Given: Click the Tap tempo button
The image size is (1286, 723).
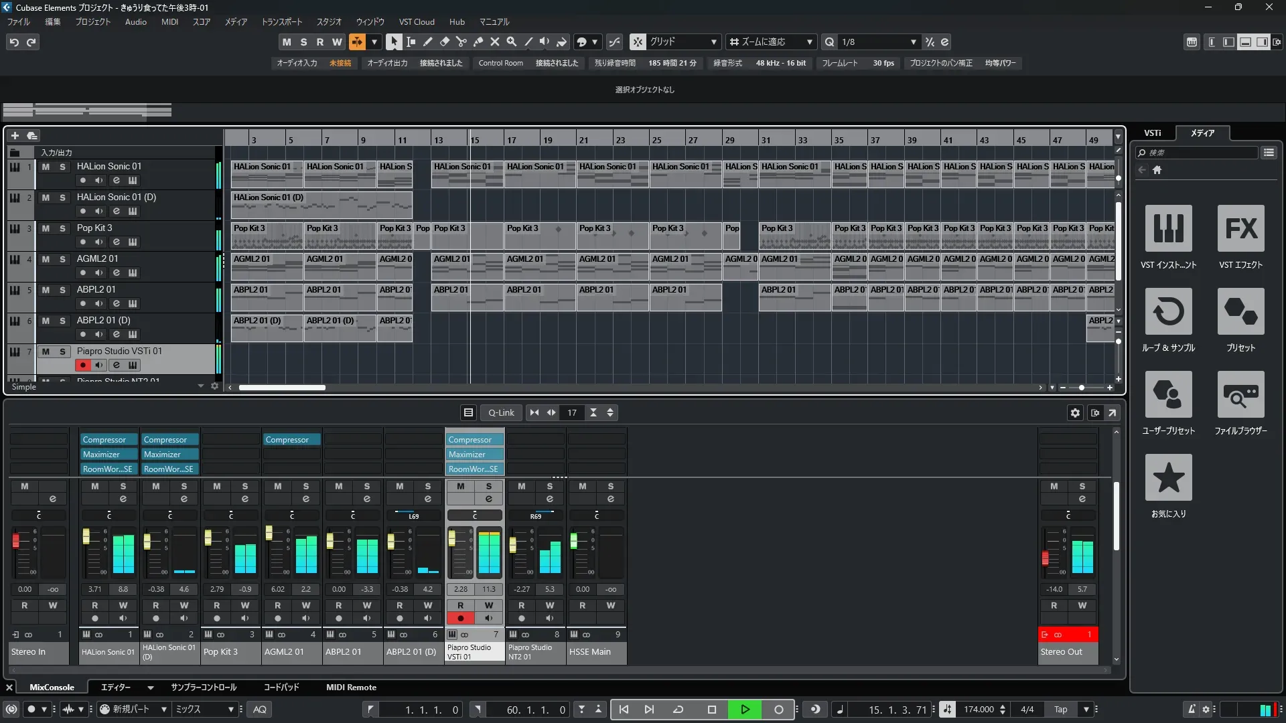Looking at the screenshot, I should click(x=1060, y=710).
